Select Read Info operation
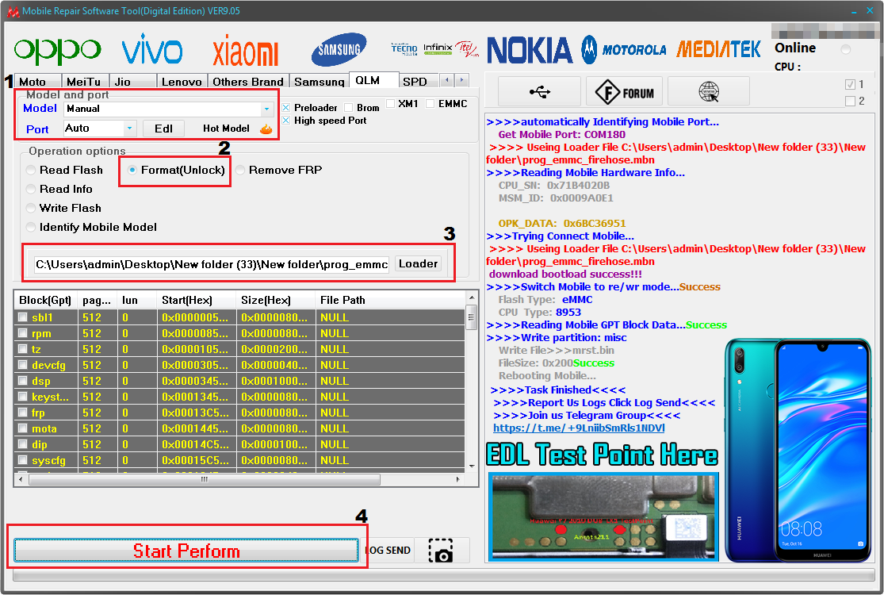Image resolution: width=884 pixels, height=595 pixels. (x=59, y=190)
